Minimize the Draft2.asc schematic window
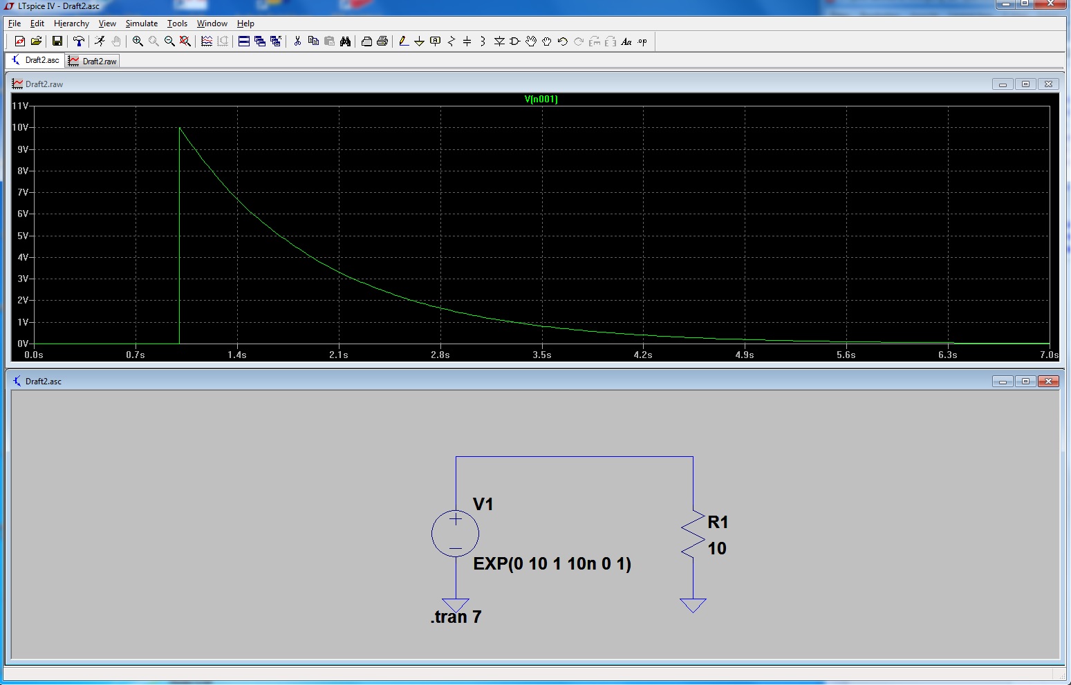1071x685 pixels. point(1002,382)
